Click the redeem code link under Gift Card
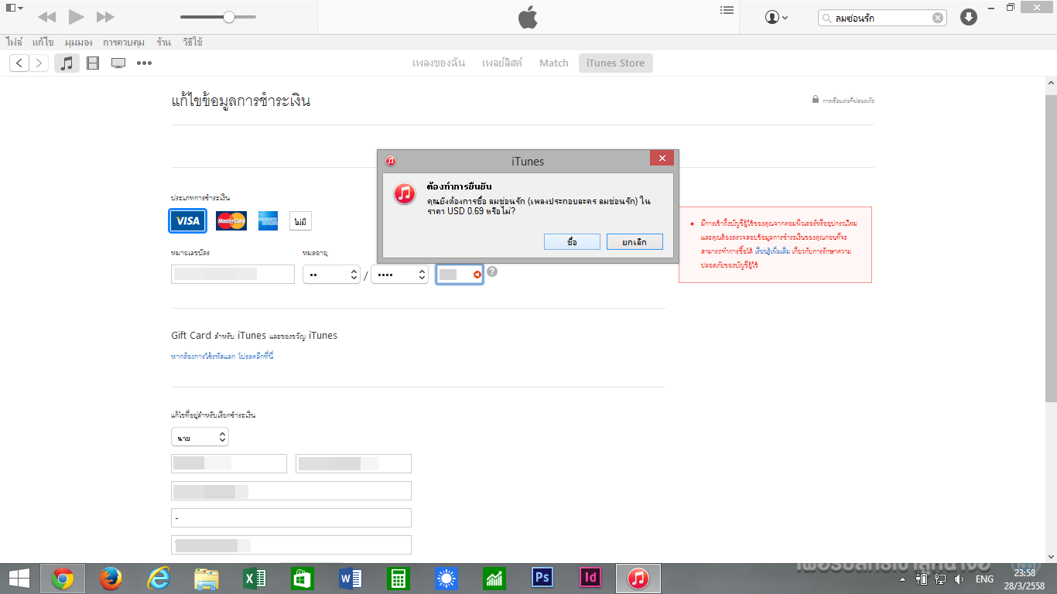 (222, 356)
